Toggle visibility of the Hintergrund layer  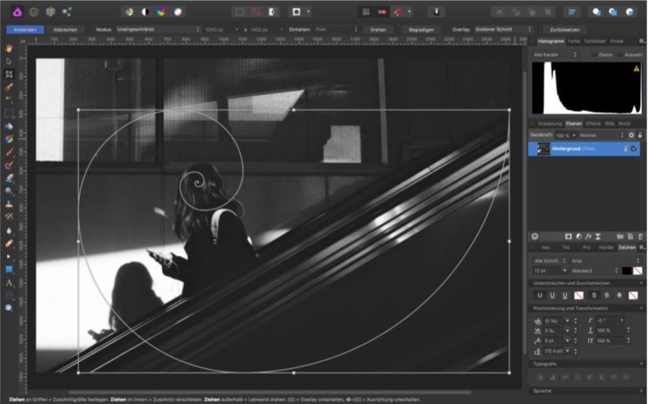click(x=634, y=148)
